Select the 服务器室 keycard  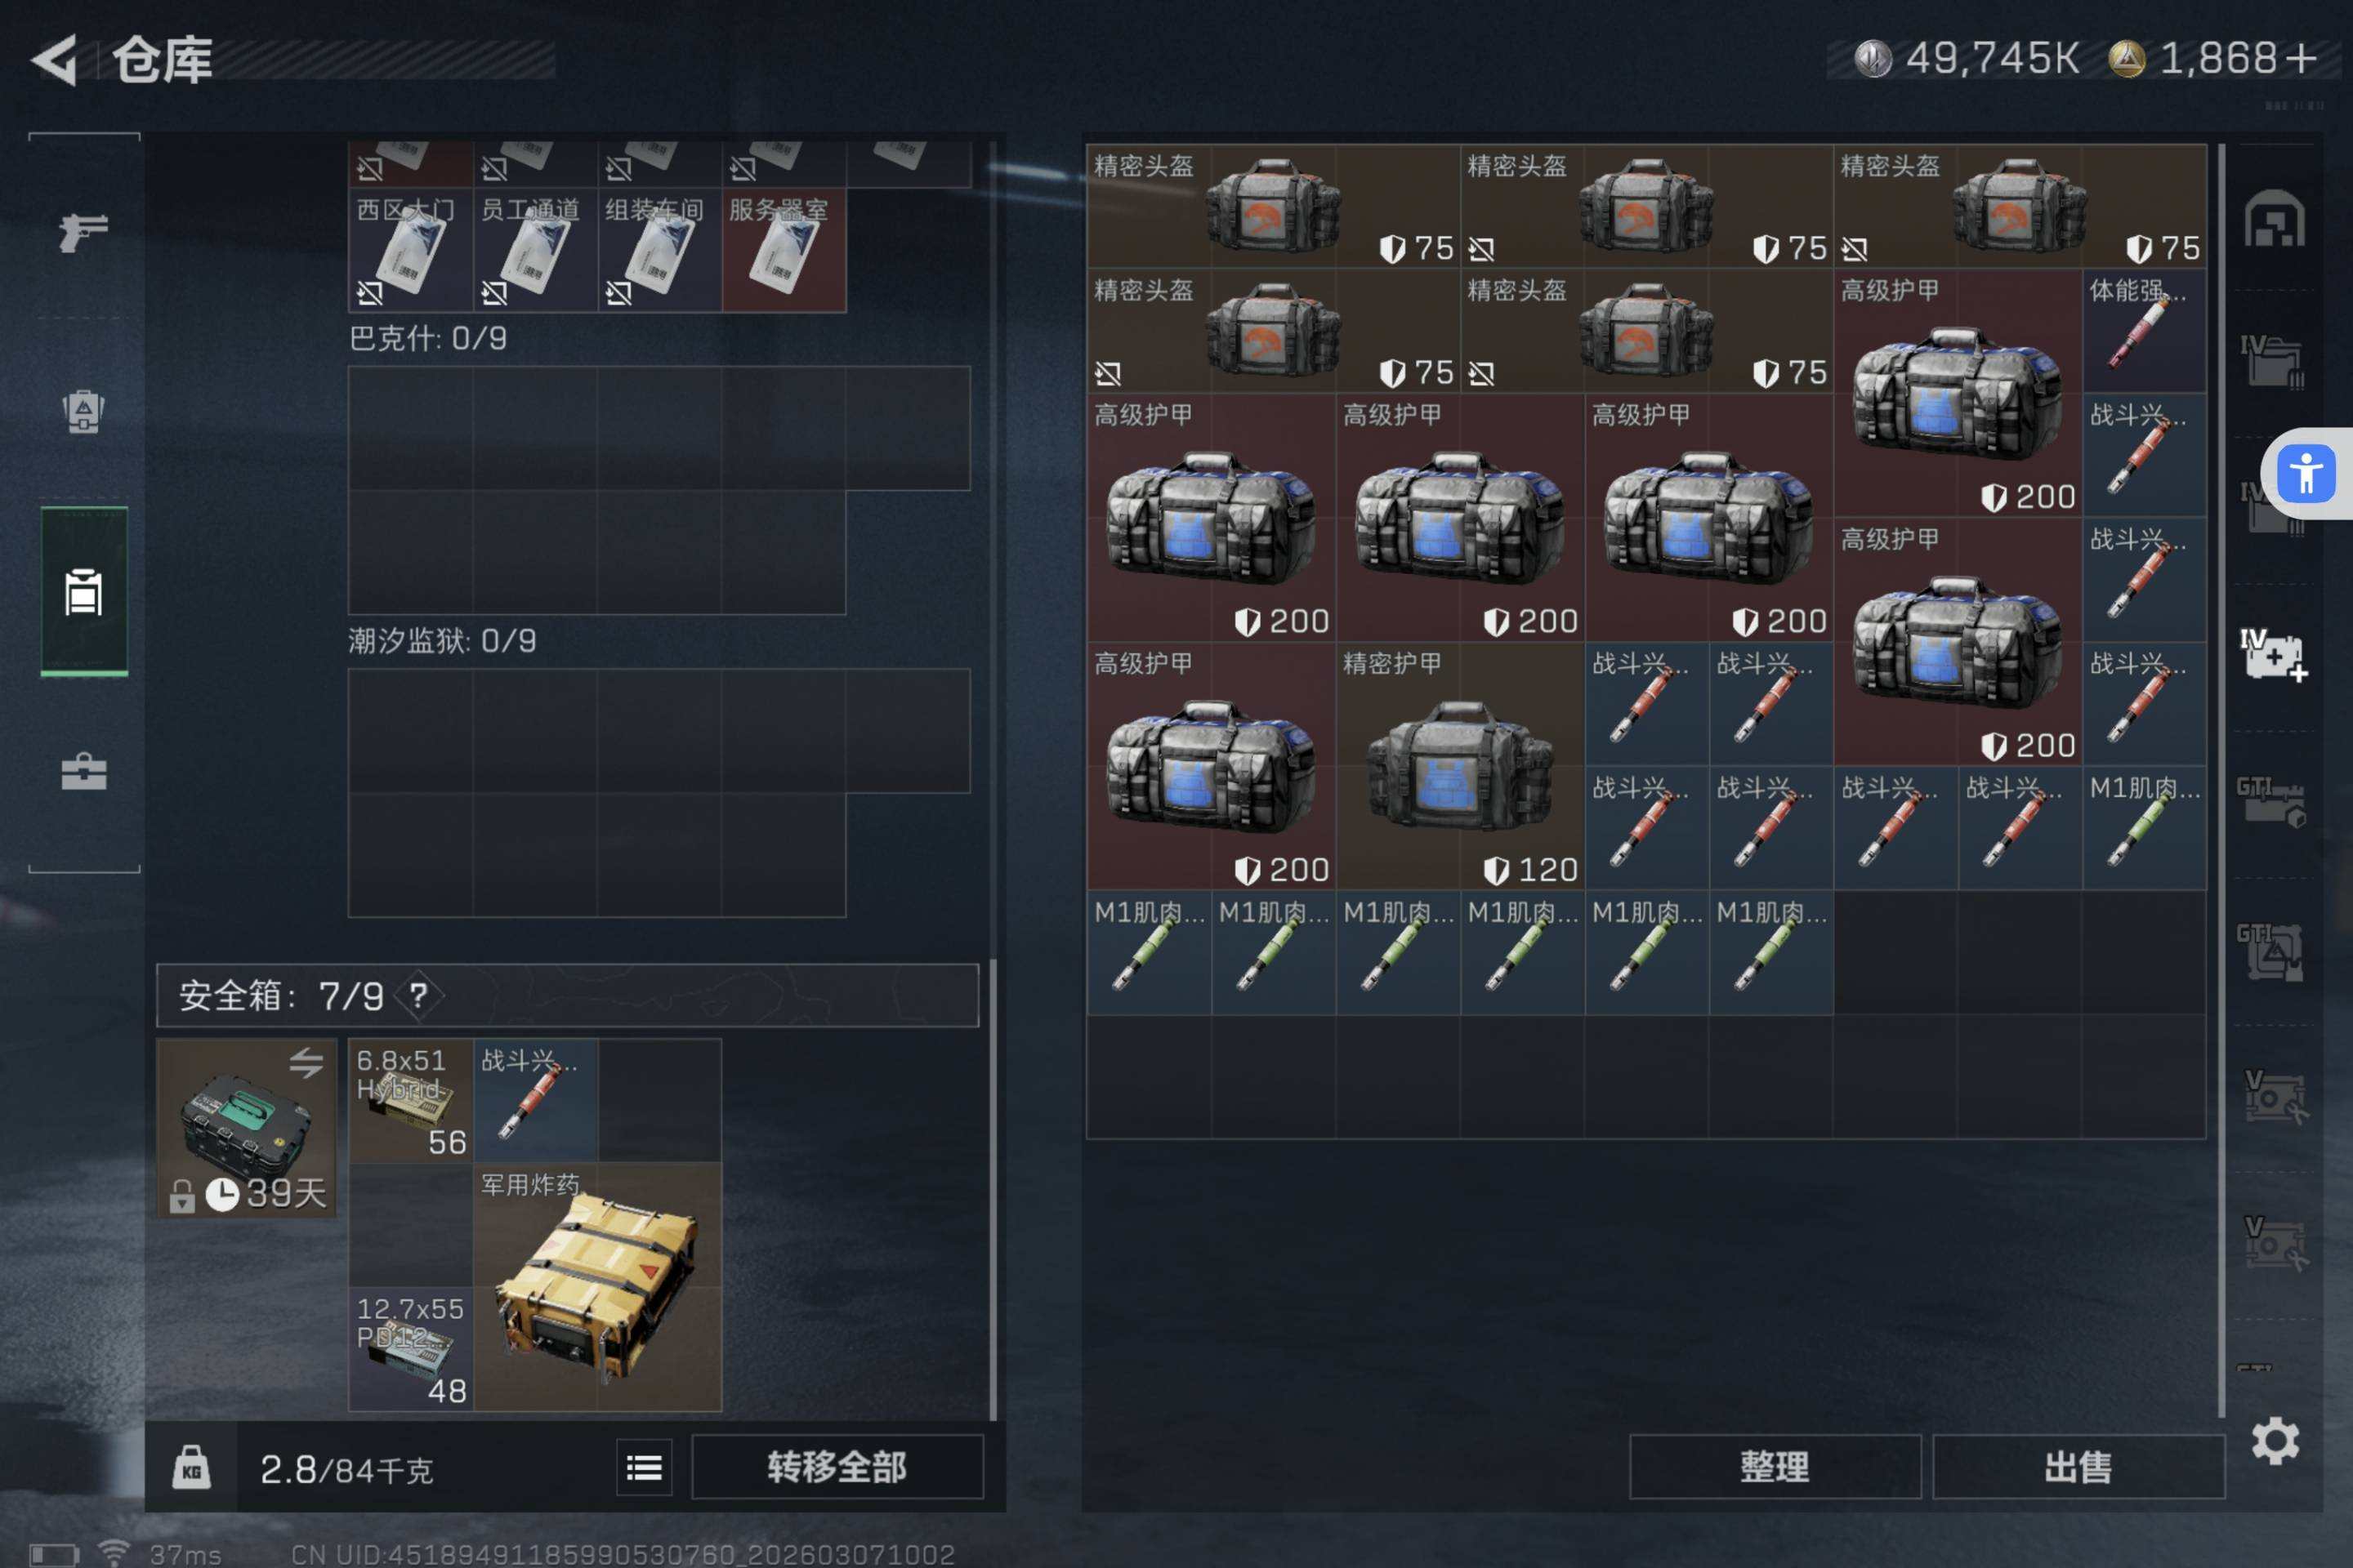tap(784, 250)
